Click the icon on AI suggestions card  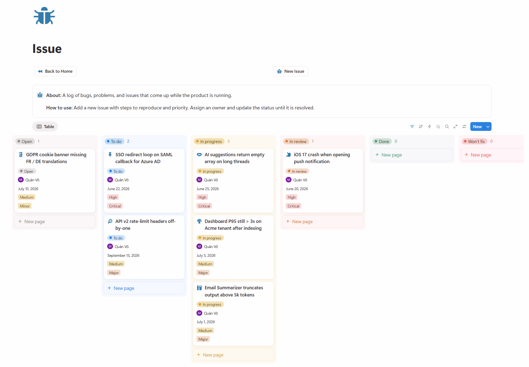[199, 155]
